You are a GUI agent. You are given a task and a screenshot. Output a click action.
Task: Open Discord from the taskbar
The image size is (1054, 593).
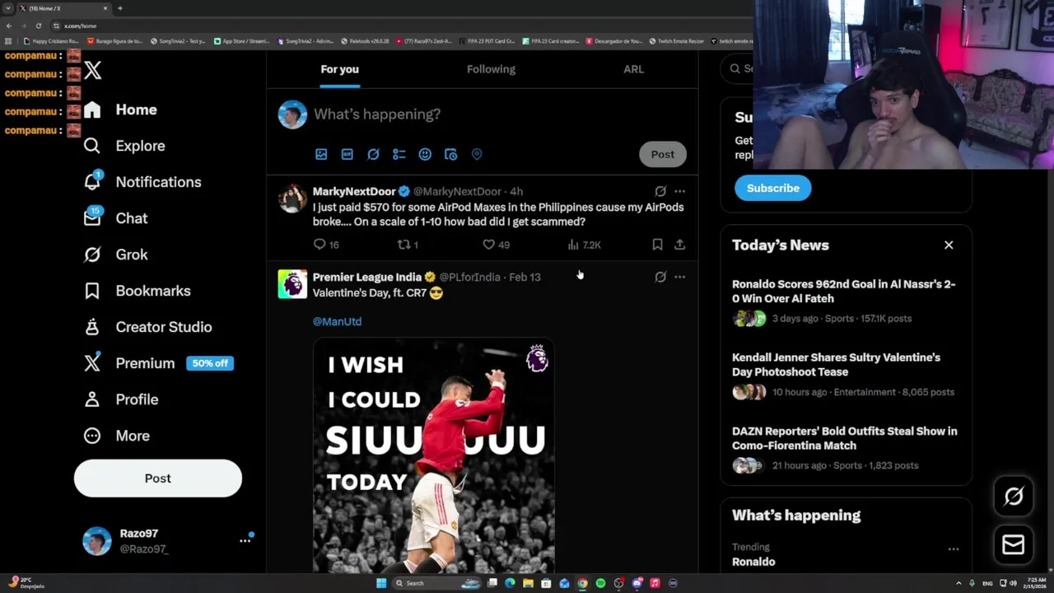click(637, 583)
